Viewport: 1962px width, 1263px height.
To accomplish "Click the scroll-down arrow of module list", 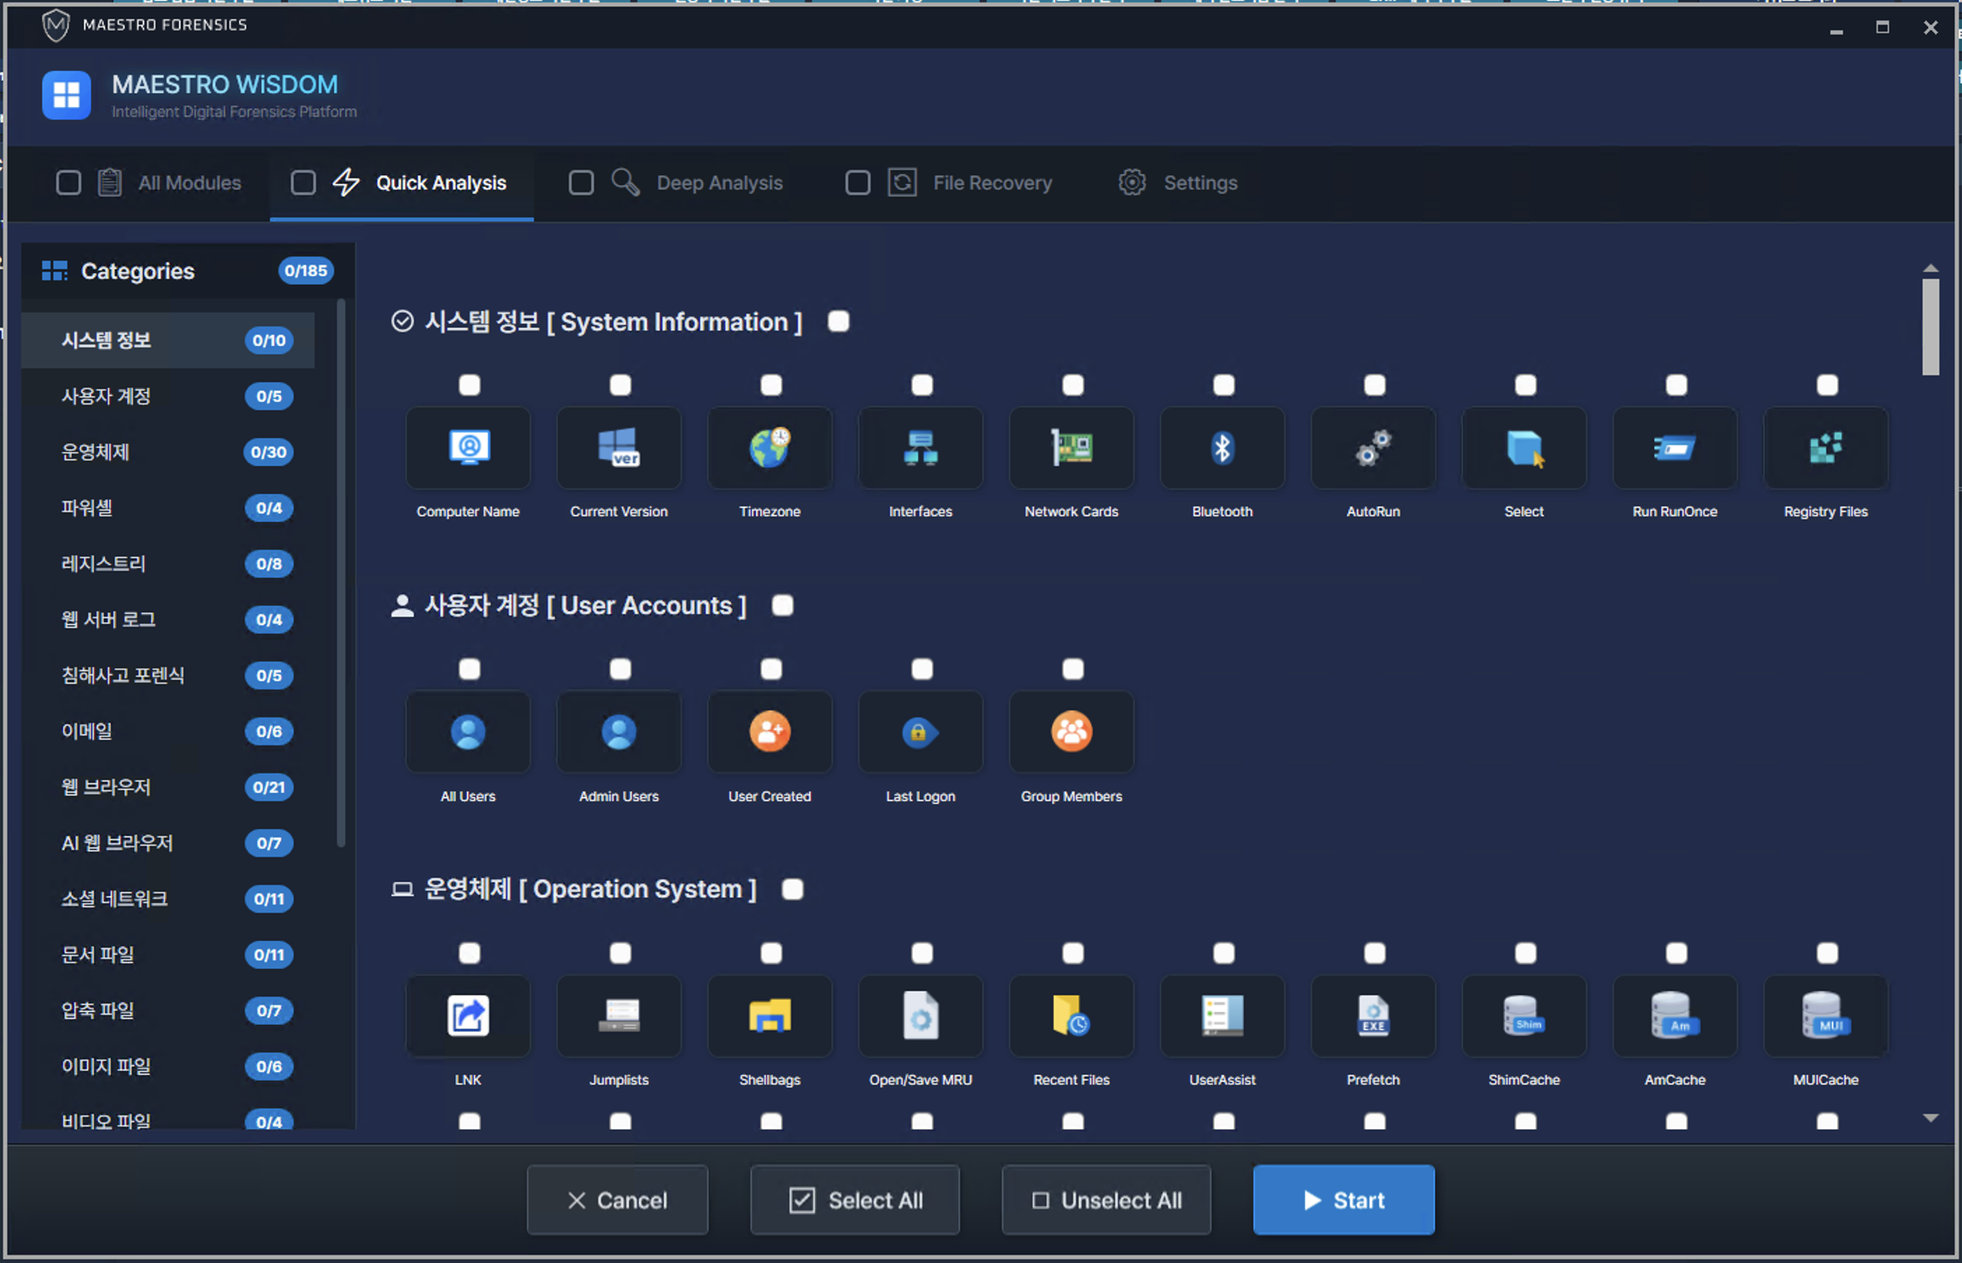I will (x=1930, y=1118).
